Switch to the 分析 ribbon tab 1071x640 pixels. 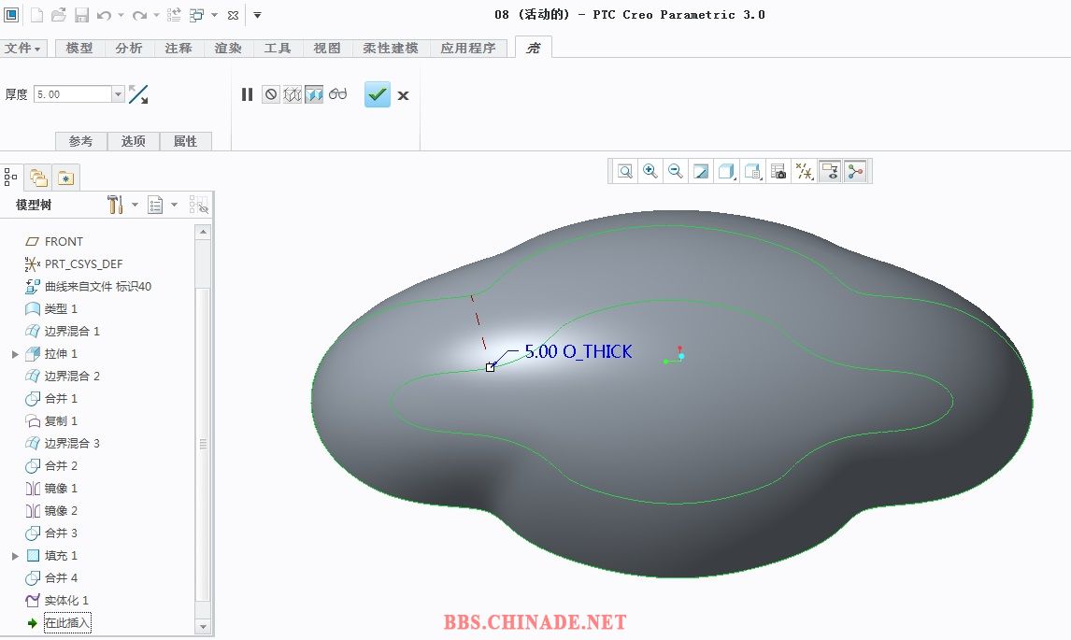tap(129, 48)
